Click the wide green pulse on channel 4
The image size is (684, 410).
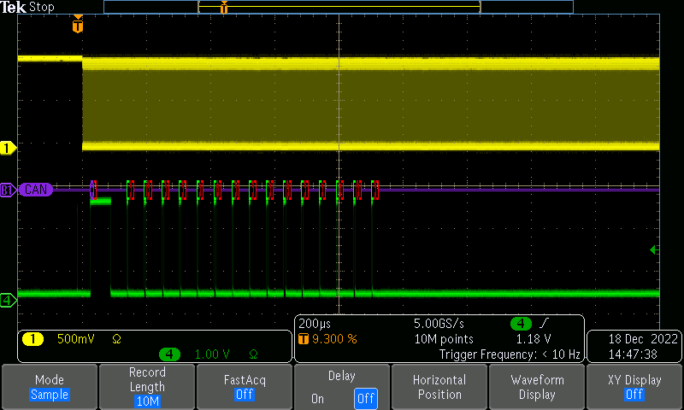click(100, 202)
